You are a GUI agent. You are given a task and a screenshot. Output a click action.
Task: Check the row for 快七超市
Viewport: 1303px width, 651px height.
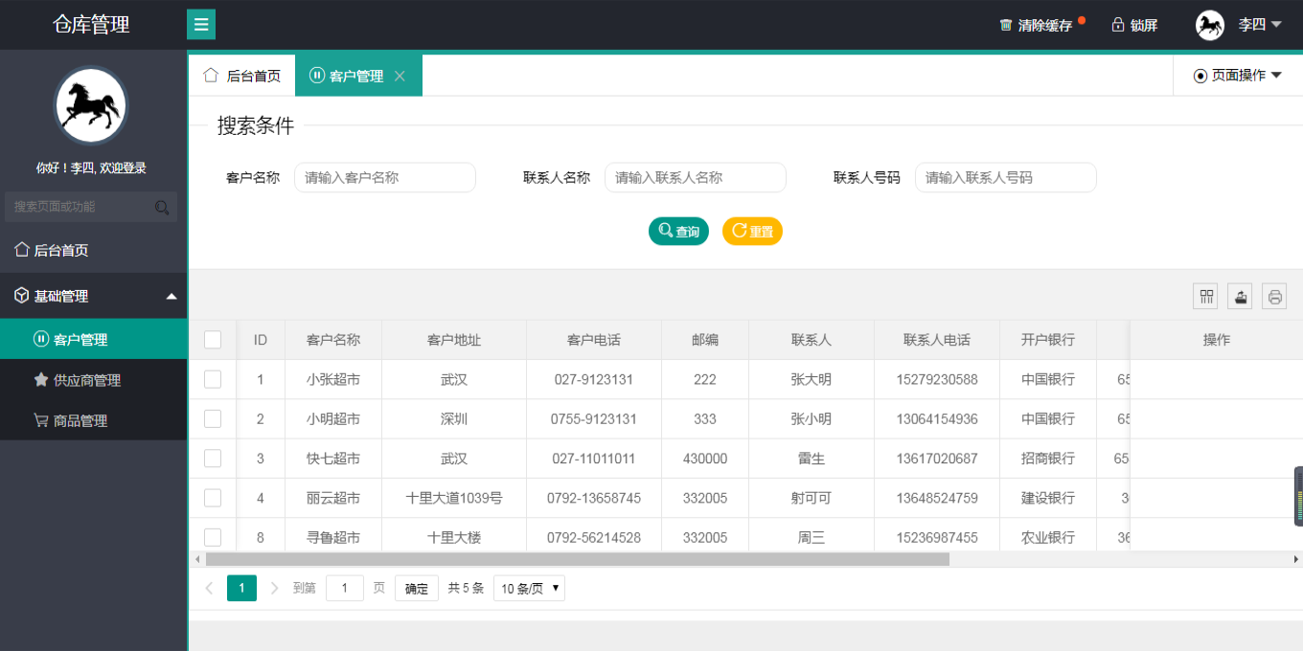click(x=213, y=459)
